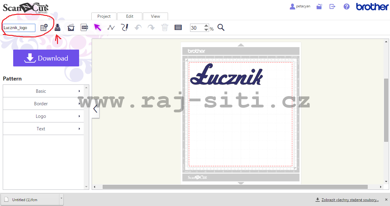Image resolution: width=390 pixels, height=206 pixels.
Task: Click the new project icon beside name field
Action: 44,27
